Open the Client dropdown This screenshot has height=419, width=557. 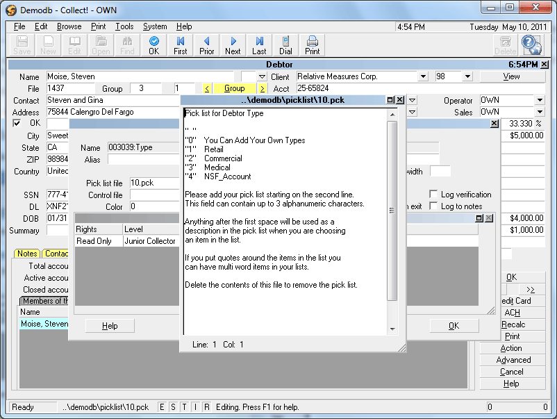423,76
